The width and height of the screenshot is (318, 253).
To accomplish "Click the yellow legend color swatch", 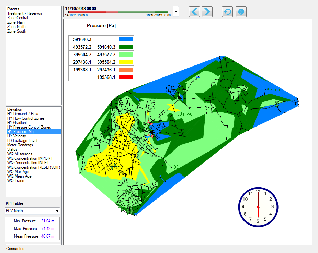I will (x=125, y=62).
